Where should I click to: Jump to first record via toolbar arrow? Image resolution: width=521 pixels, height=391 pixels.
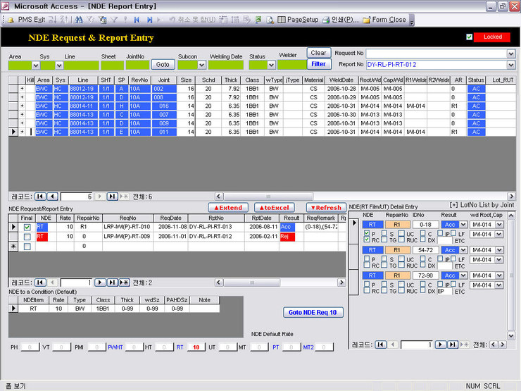pos(137,20)
